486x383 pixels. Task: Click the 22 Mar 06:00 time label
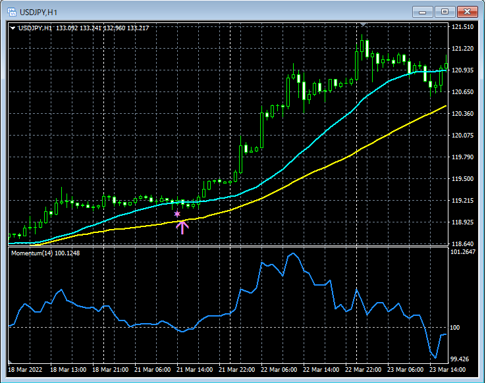tap(279, 370)
